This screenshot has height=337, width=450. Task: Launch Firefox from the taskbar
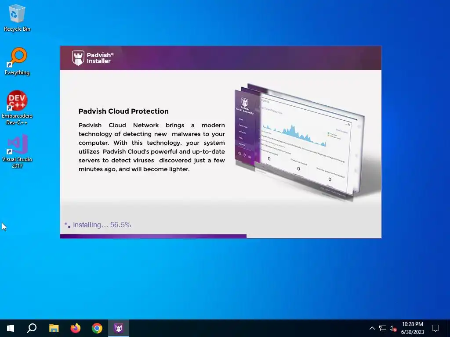[76, 328]
